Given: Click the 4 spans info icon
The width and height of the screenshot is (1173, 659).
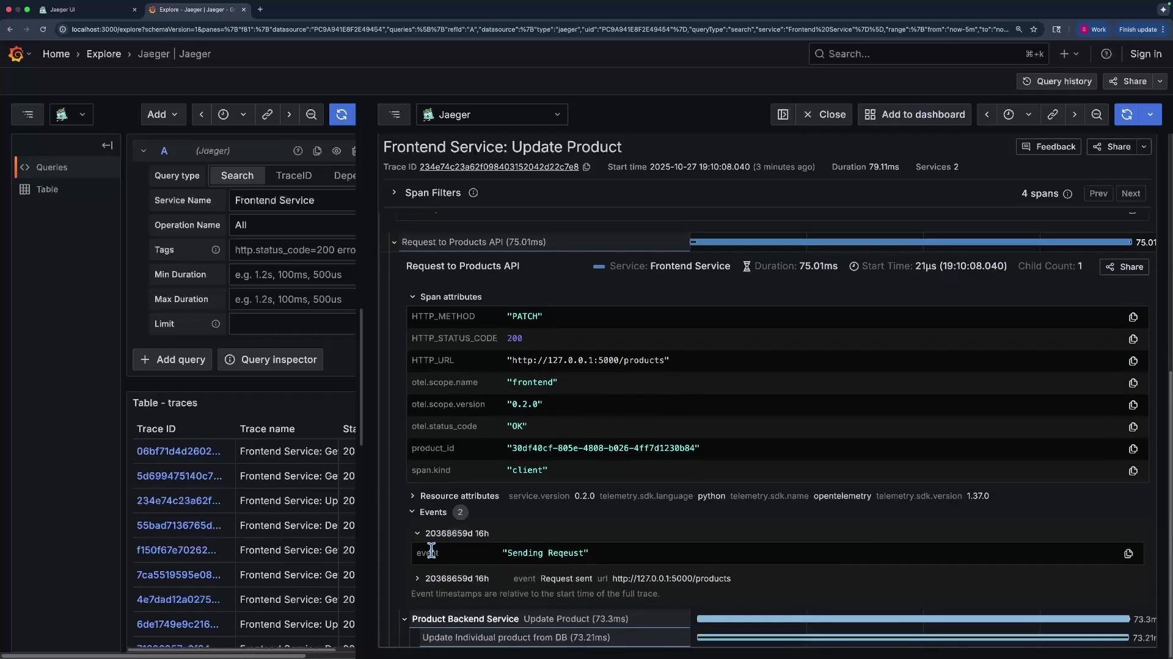Looking at the screenshot, I should 1067,194.
